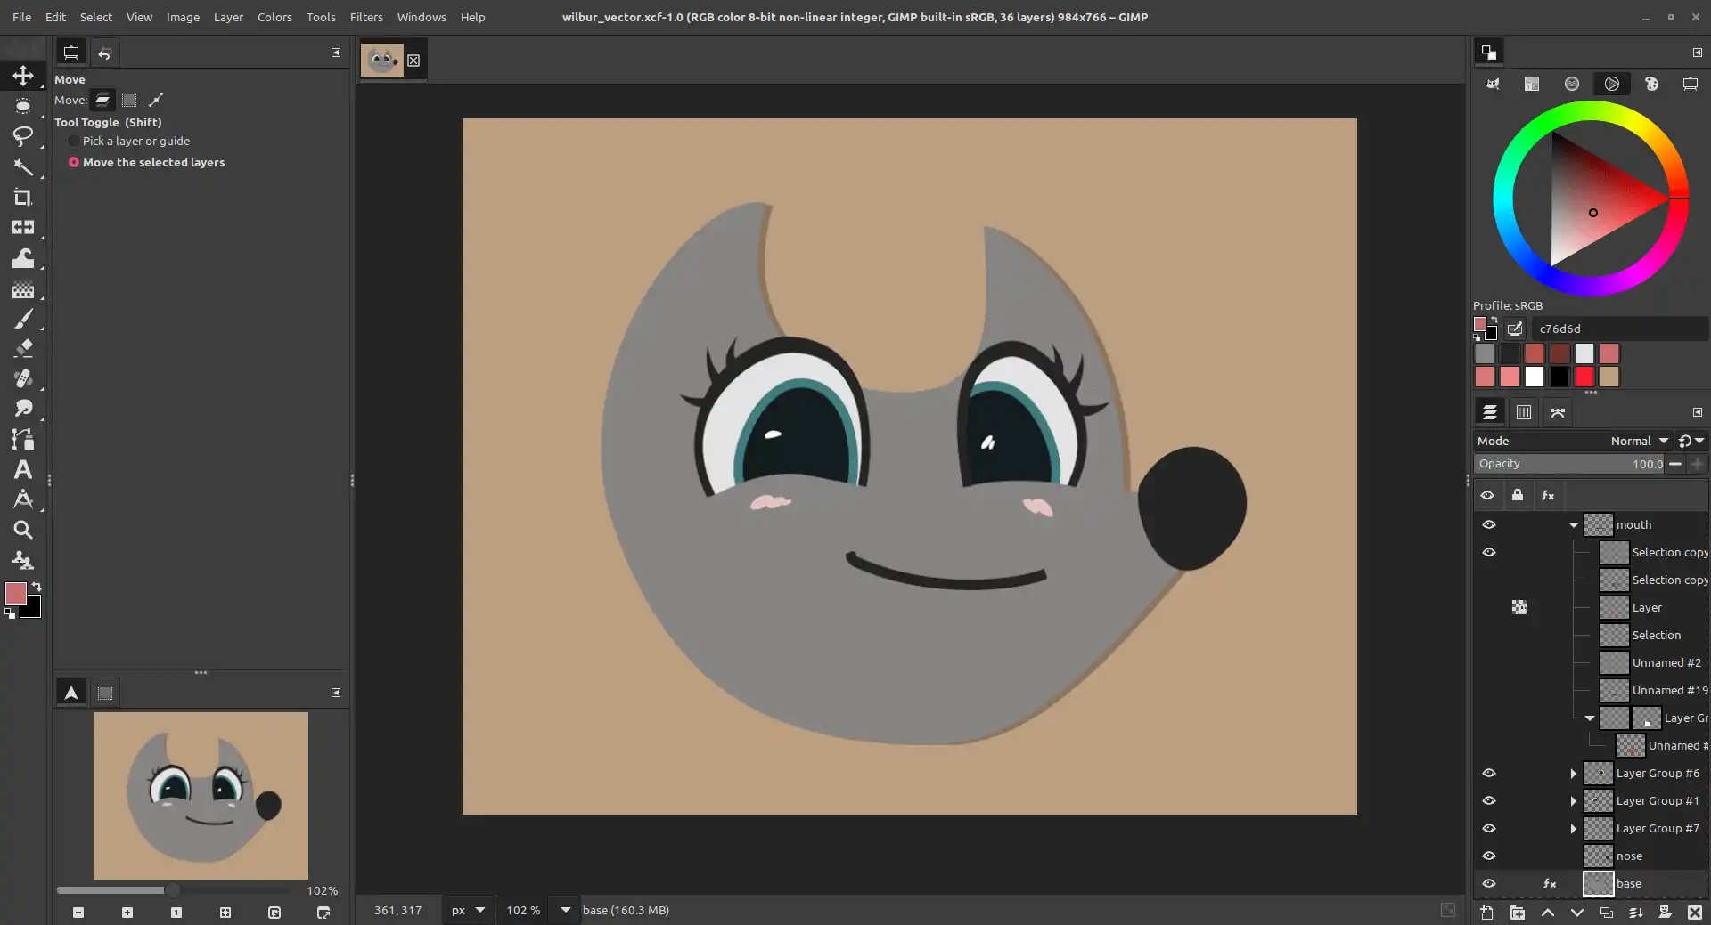Swap the foreground and background colors
This screenshot has height=925, width=1711.
(x=37, y=587)
